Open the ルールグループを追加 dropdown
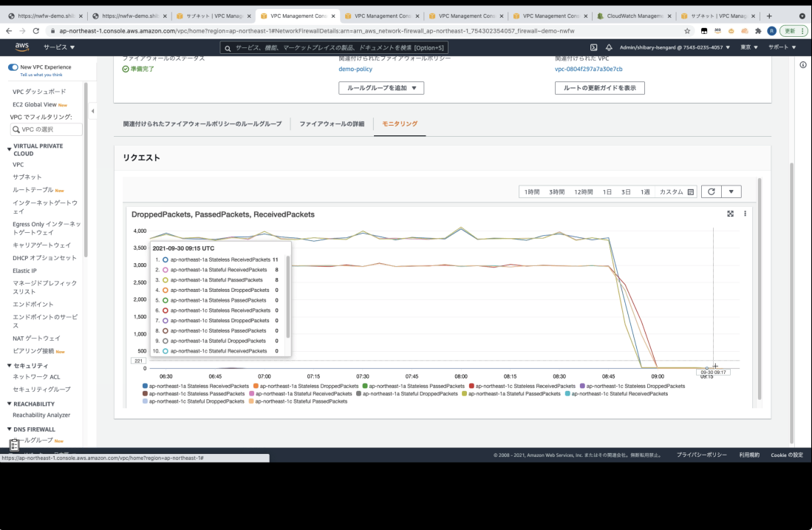The width and height of the screenshot is (812, 530). pyautogui.click(x=381, y=88)
